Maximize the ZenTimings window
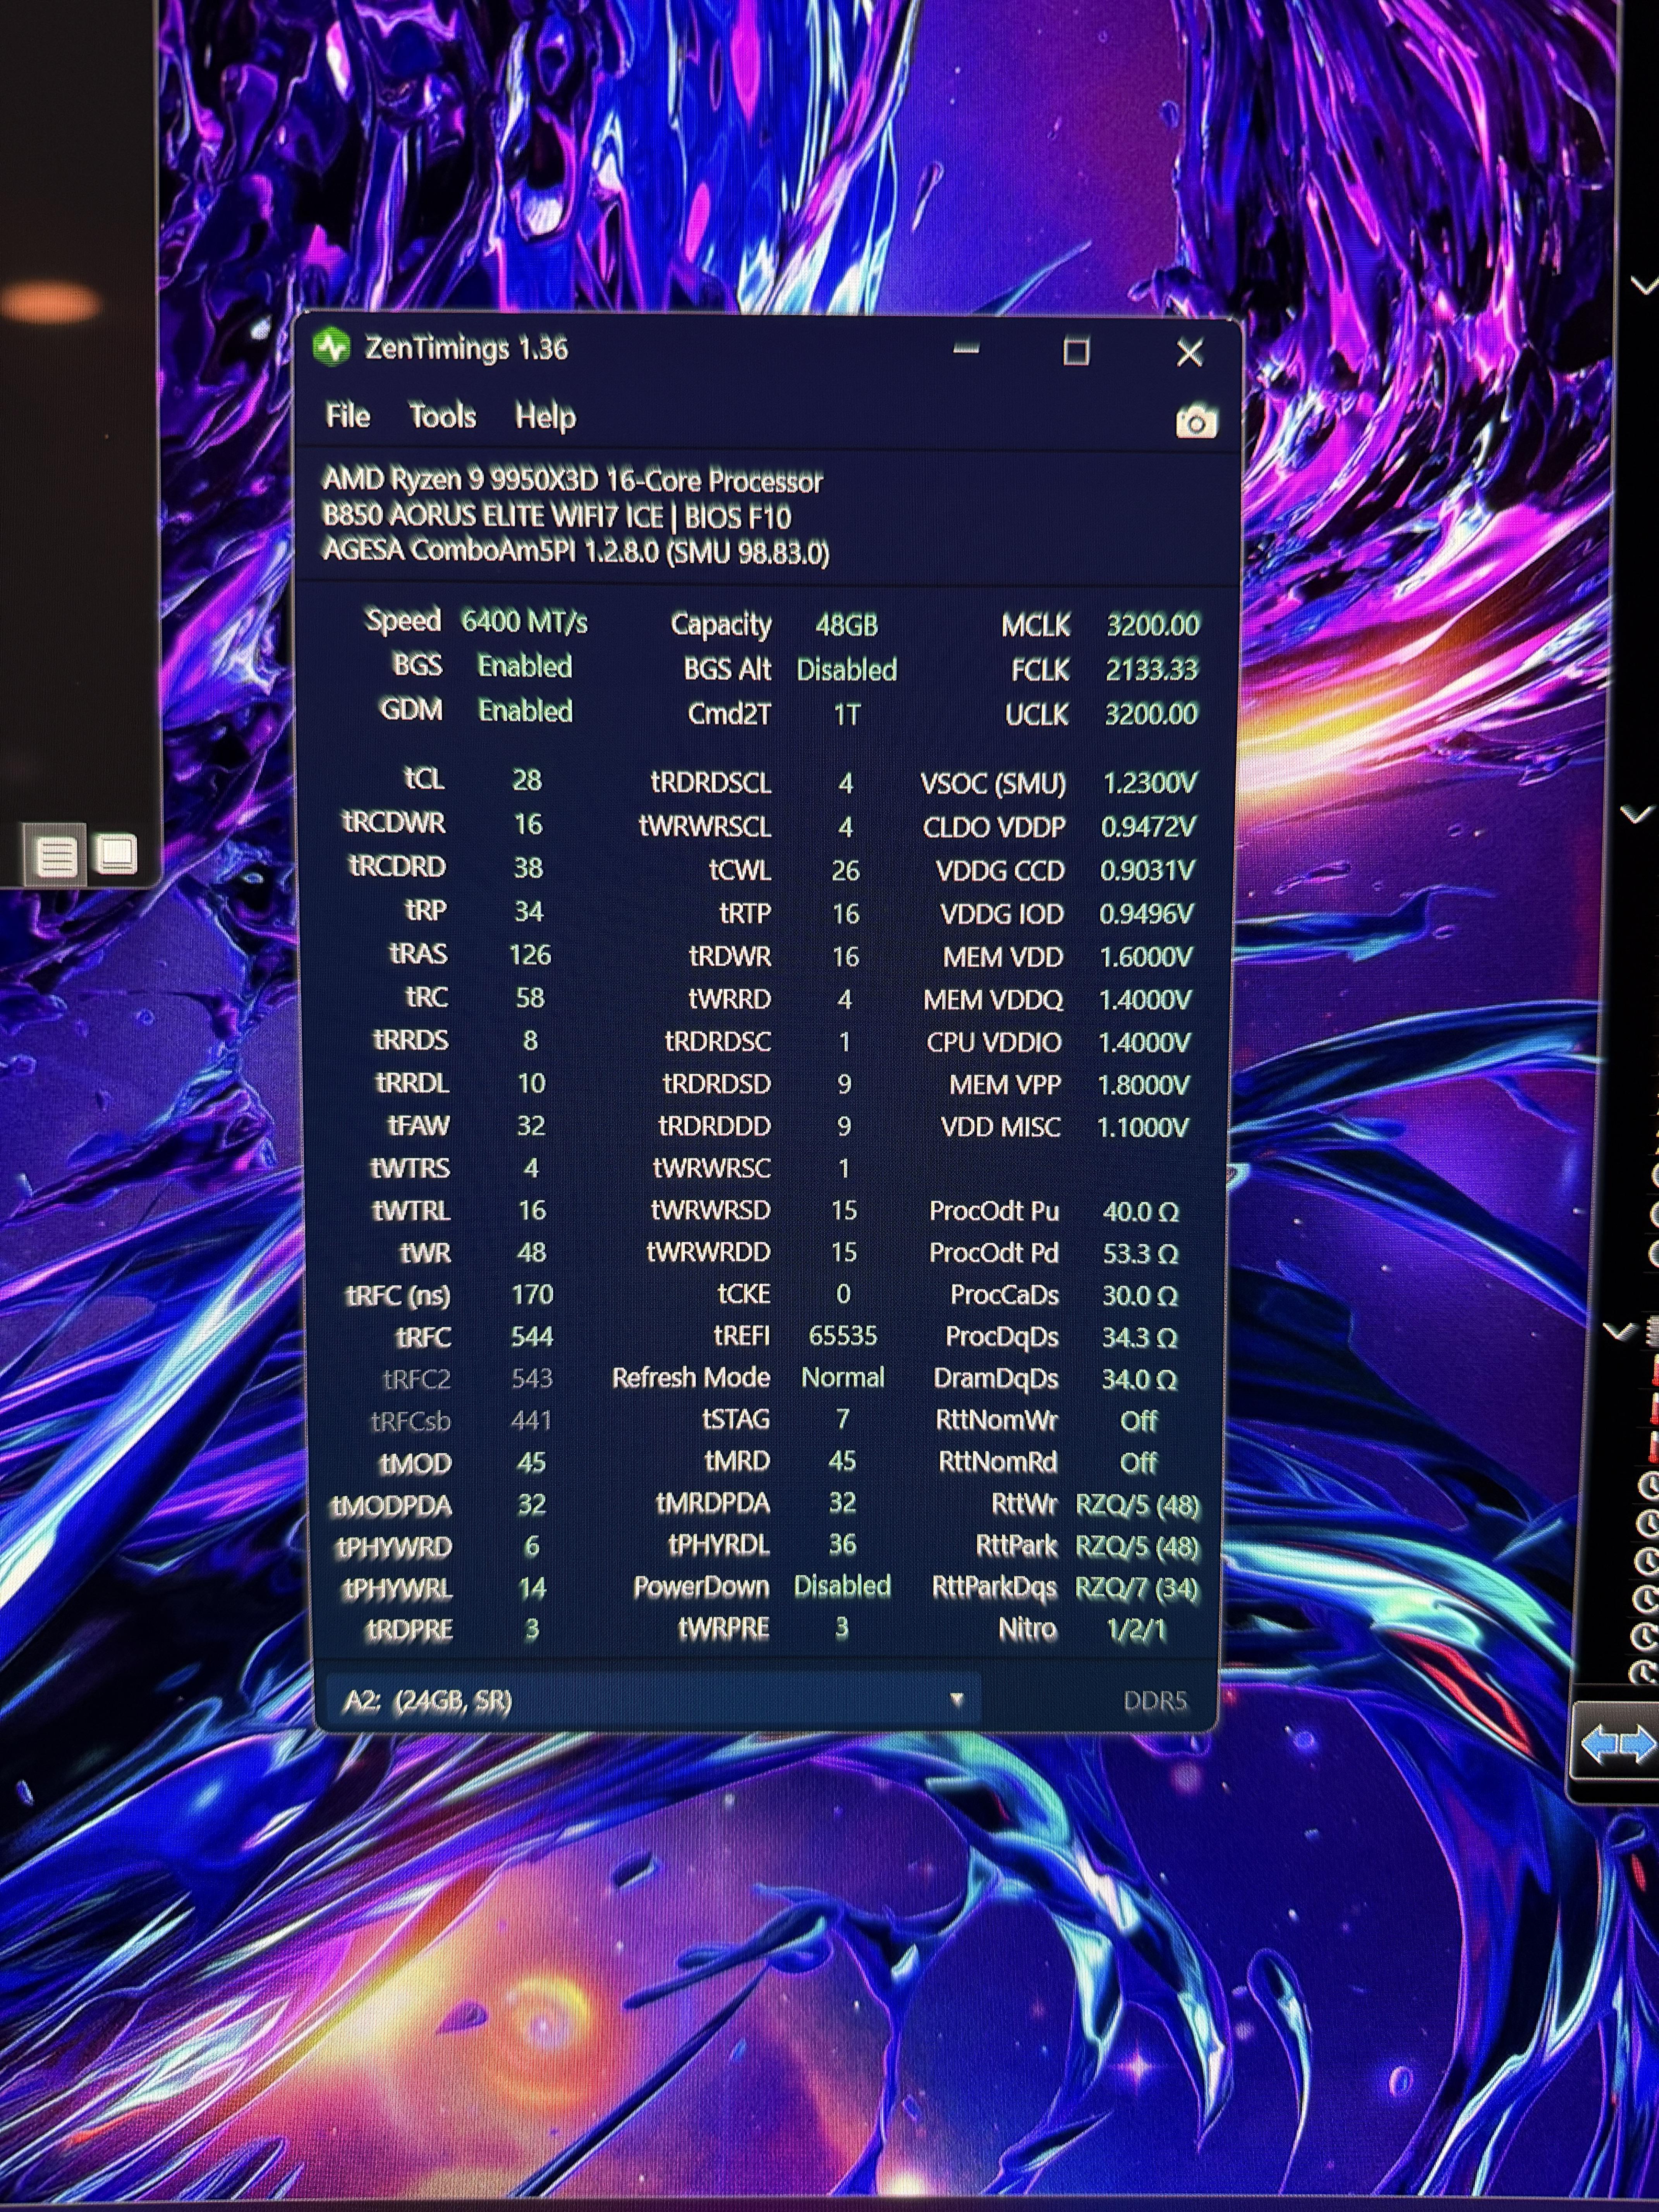1659x2212 pixels. [x=1076, y=351]
